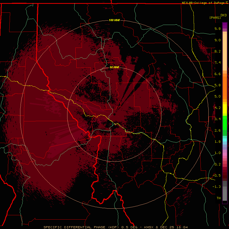
Task: Pick the yellow swatch on the color bar
Action: tap(225, 109)
